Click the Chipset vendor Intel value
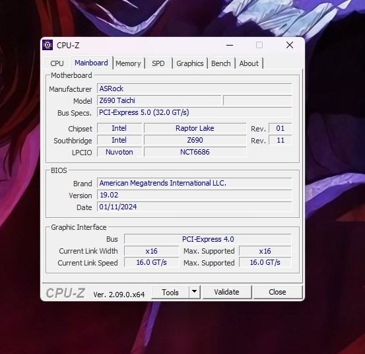The height and width of the screenshot is (354, 365). click(x=119, y=128)
